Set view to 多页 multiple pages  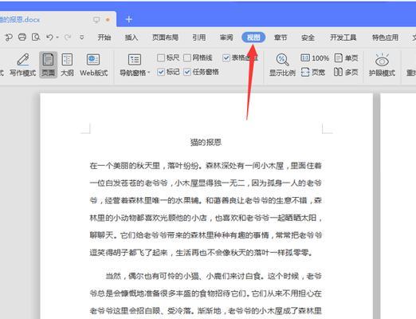[346, 72]
